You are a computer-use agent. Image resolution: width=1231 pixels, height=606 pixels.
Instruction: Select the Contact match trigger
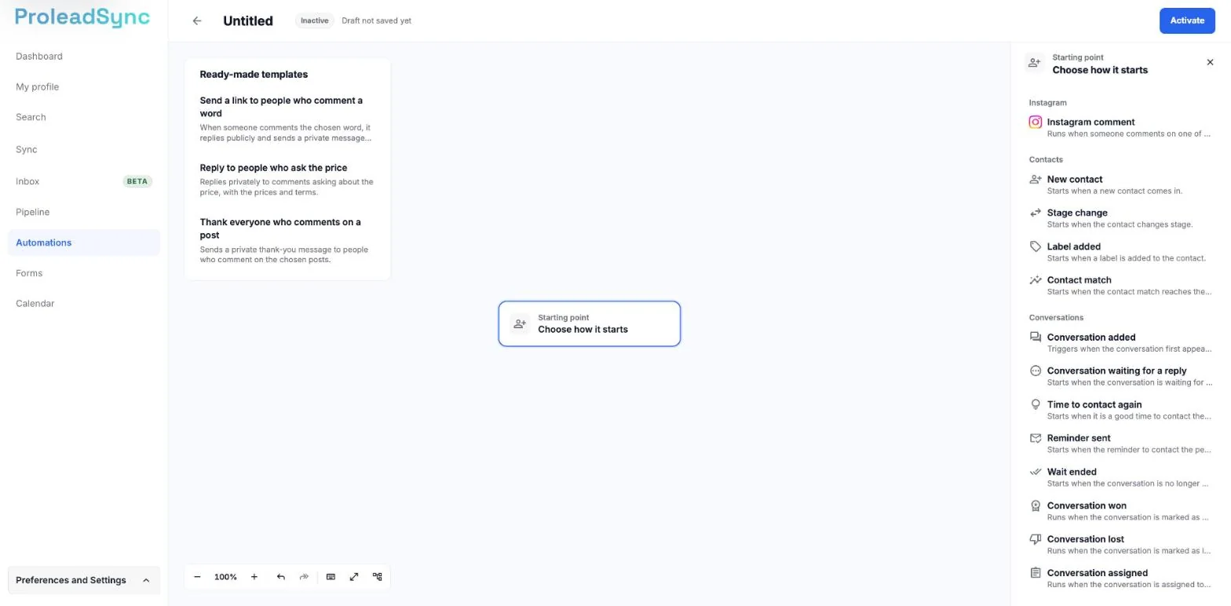(x=1120, y=286)
